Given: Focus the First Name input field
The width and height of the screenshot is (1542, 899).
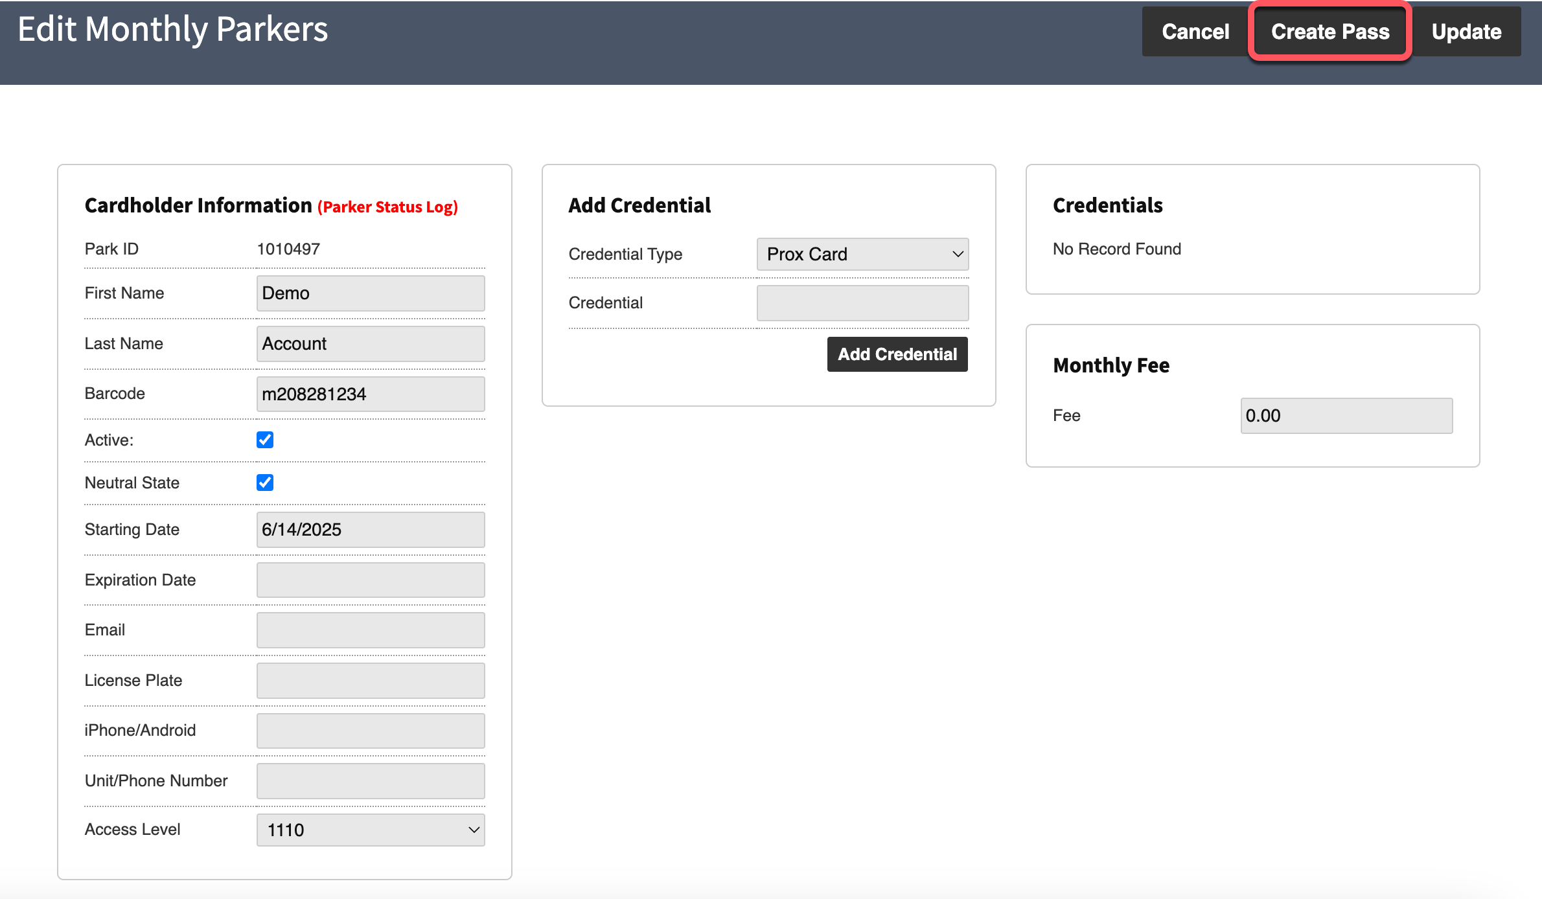Looking at the screenshot, I should pos(371,293).
